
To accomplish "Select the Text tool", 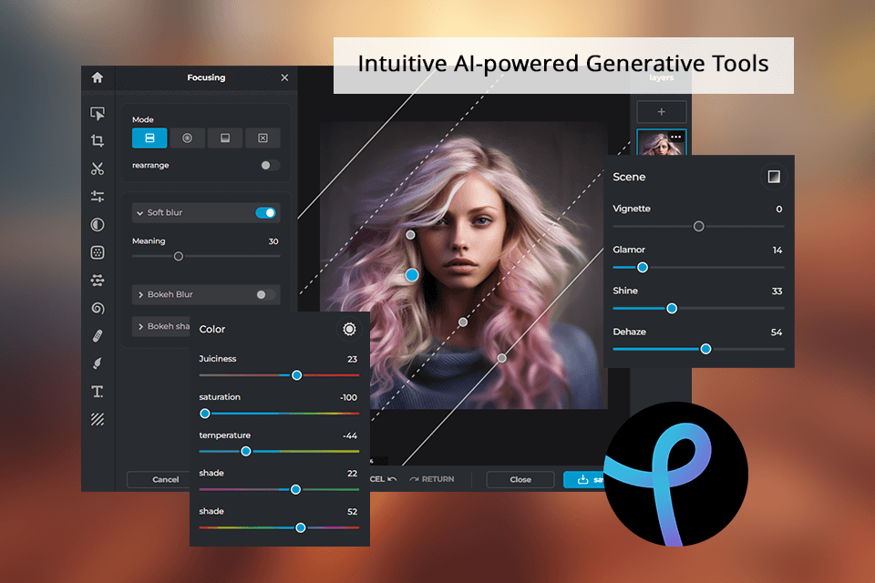I will click(x=98, y=392).
